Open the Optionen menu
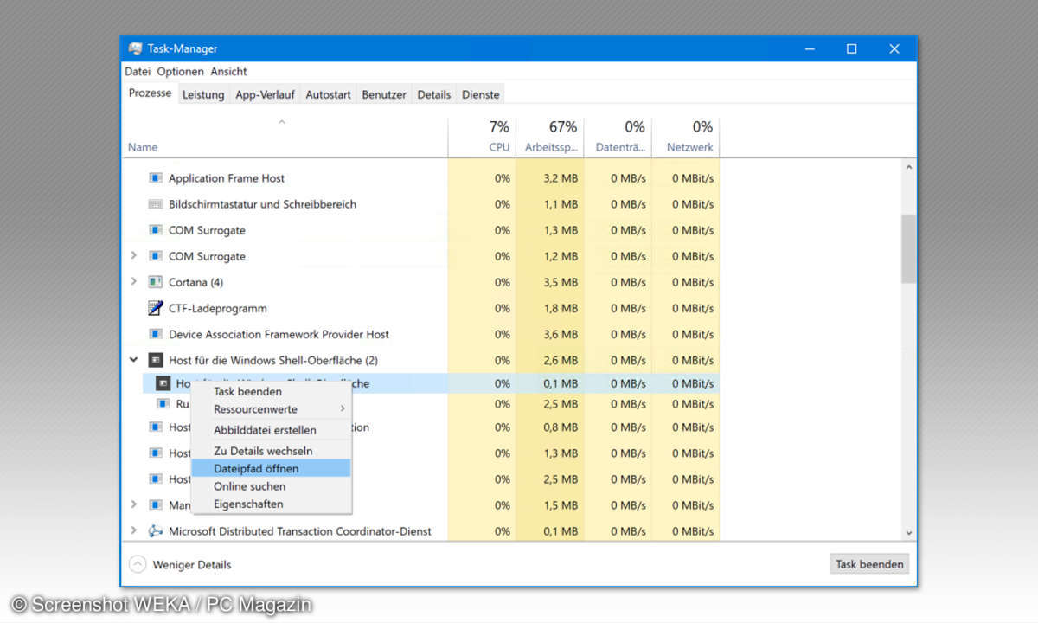This screenshot has width=1038, height=623. 181,71
